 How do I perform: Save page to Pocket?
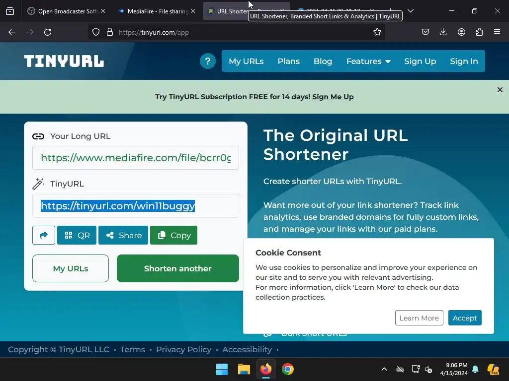(425, 32)
